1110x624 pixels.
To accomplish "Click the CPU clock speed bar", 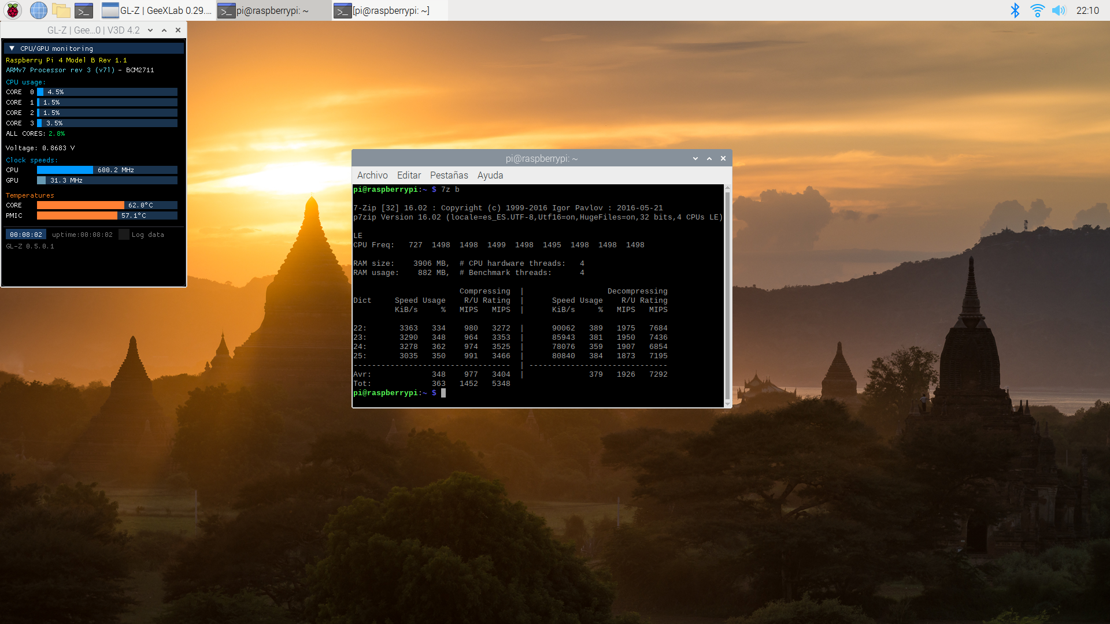I will coord(107,170).
